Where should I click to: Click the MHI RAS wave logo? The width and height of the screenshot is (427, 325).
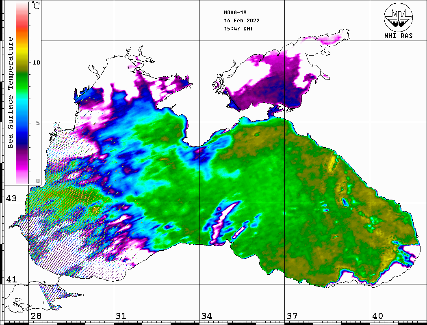coord(398,17)
